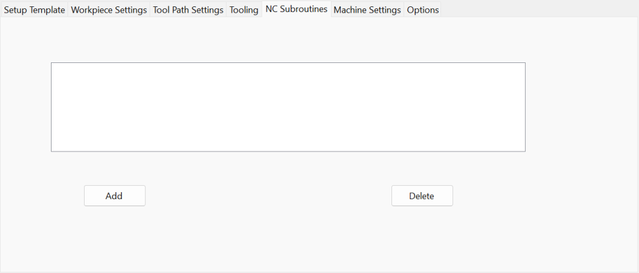
Task: View the Tooling configuration page
Action: [244, 10]
